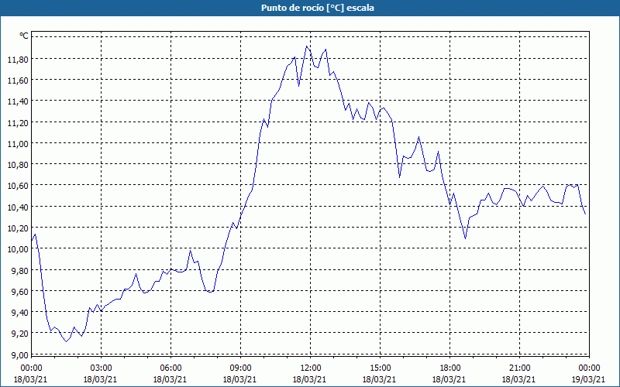Click the curve's peak near 12:00
The image size is (620, 387).
pos(306,46)
